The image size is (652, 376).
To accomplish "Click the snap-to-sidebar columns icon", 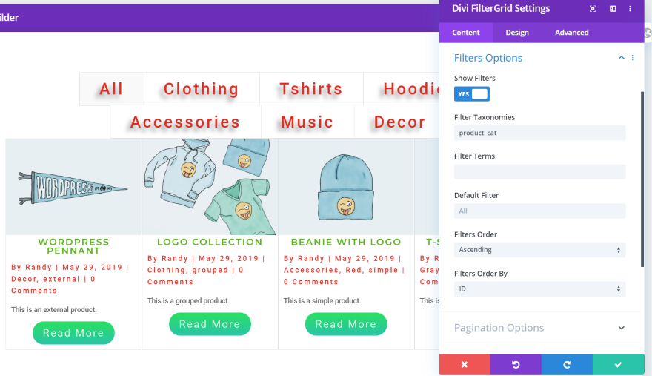I will pyautogui.click(x=613, y=9).
